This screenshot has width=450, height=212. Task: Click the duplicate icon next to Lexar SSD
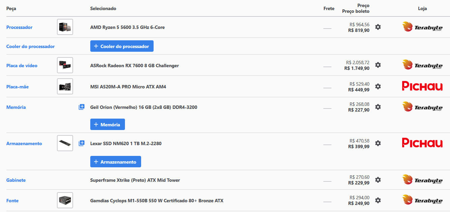(82, 143)
